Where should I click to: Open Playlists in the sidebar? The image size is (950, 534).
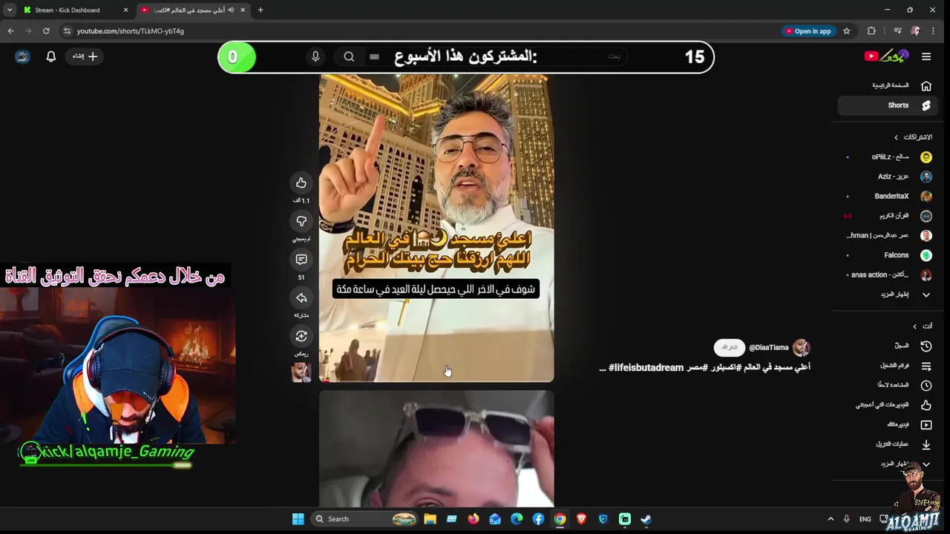coord(886,366)
